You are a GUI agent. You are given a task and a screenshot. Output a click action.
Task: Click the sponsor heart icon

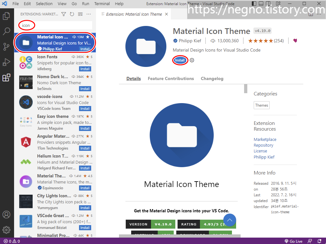295,41
